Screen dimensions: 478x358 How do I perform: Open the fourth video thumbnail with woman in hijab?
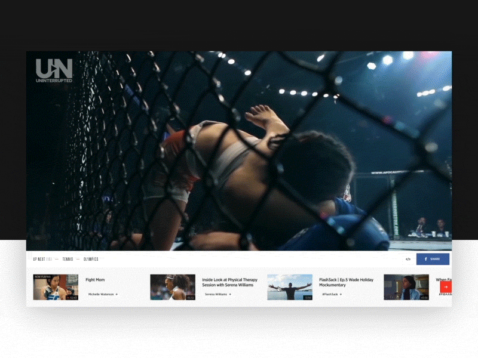click(x=406, y=287)
